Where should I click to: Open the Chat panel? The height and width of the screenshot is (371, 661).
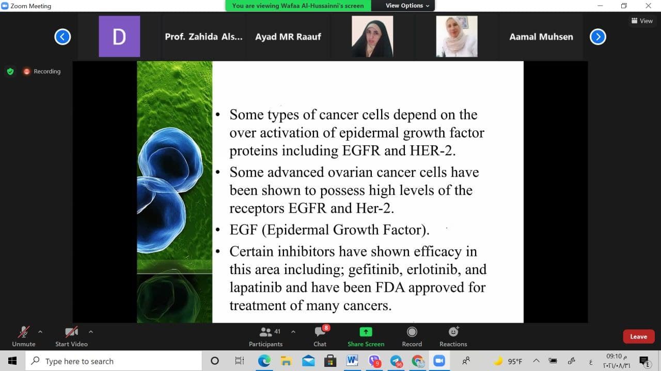(x=320, y=336)
